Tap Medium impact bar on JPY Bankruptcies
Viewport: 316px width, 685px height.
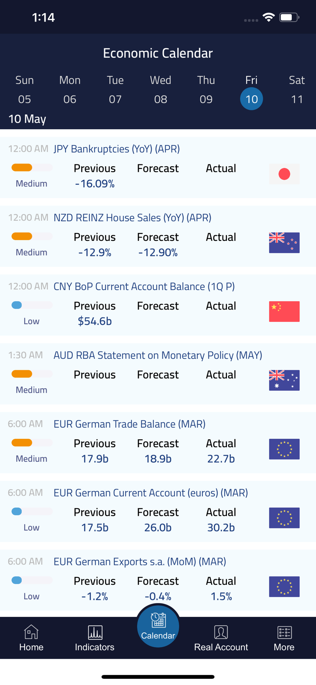(x=32, y=168)
